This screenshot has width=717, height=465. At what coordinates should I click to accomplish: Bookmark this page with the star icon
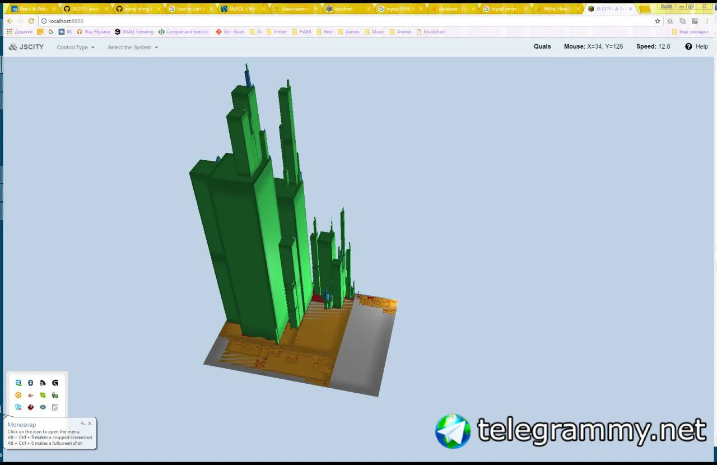658,21
